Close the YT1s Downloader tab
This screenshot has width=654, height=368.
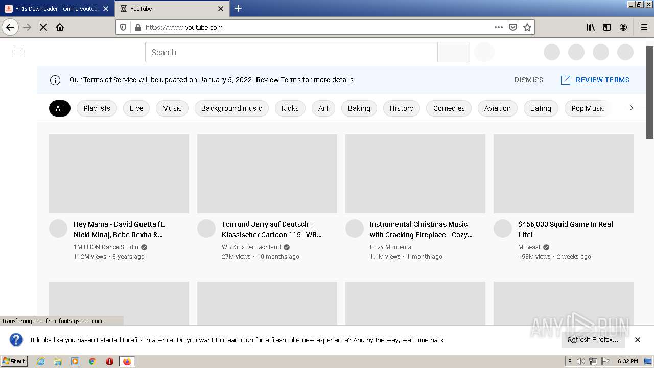tap(106, 9)
